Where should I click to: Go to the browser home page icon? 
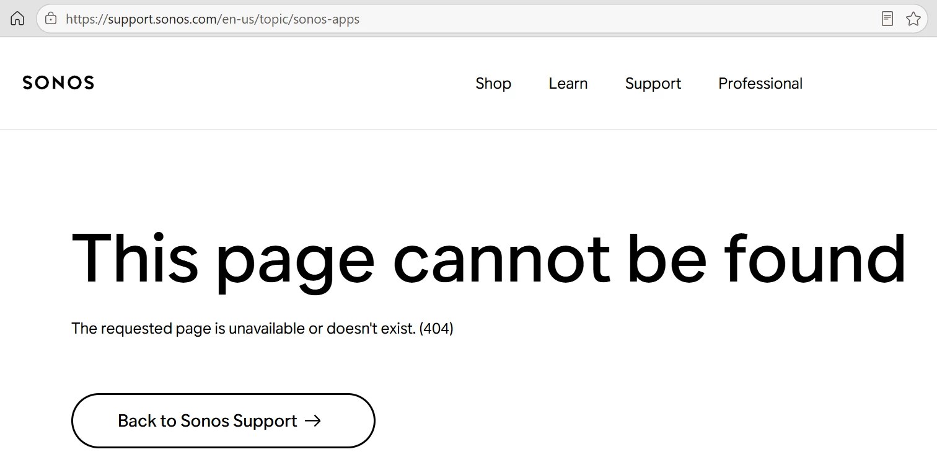click(17, 19)
